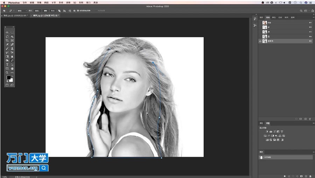This screenshot has height=178, width=315.
Task: Select the Horizontal Type tool
Action: [x=7, y=65]
